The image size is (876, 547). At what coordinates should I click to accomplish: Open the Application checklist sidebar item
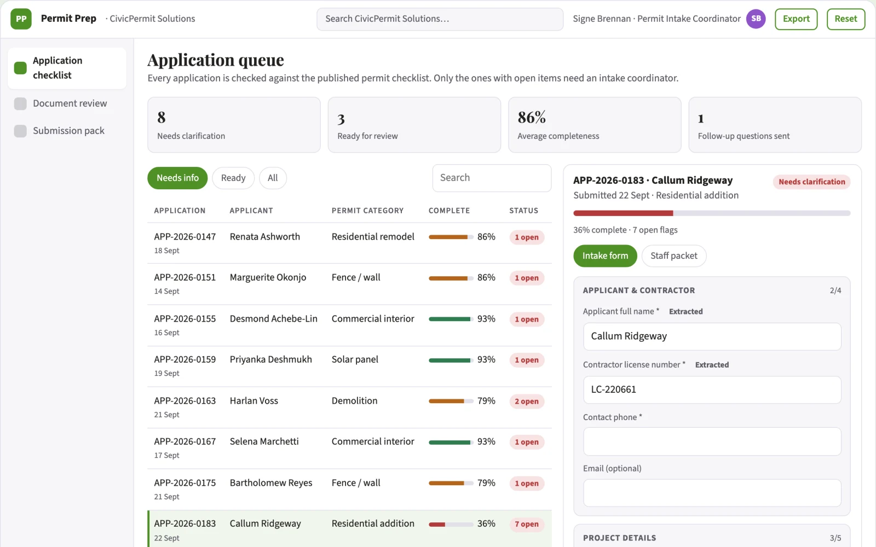[x=67, y=68]
